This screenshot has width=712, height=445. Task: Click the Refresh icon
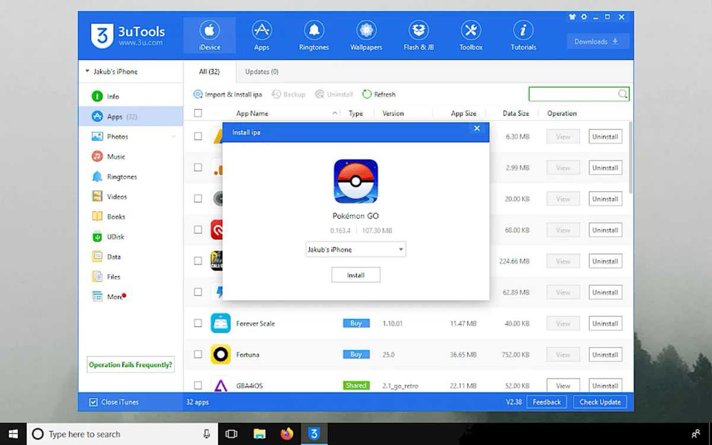click(x=367, y=94)
